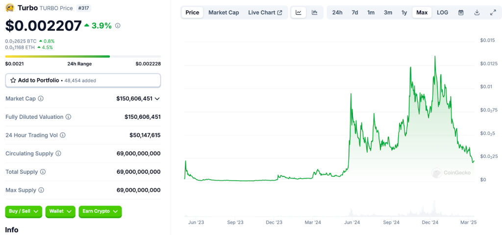Toggle the LOG scale option
The image size is (502, 235).
coord(442,12)
